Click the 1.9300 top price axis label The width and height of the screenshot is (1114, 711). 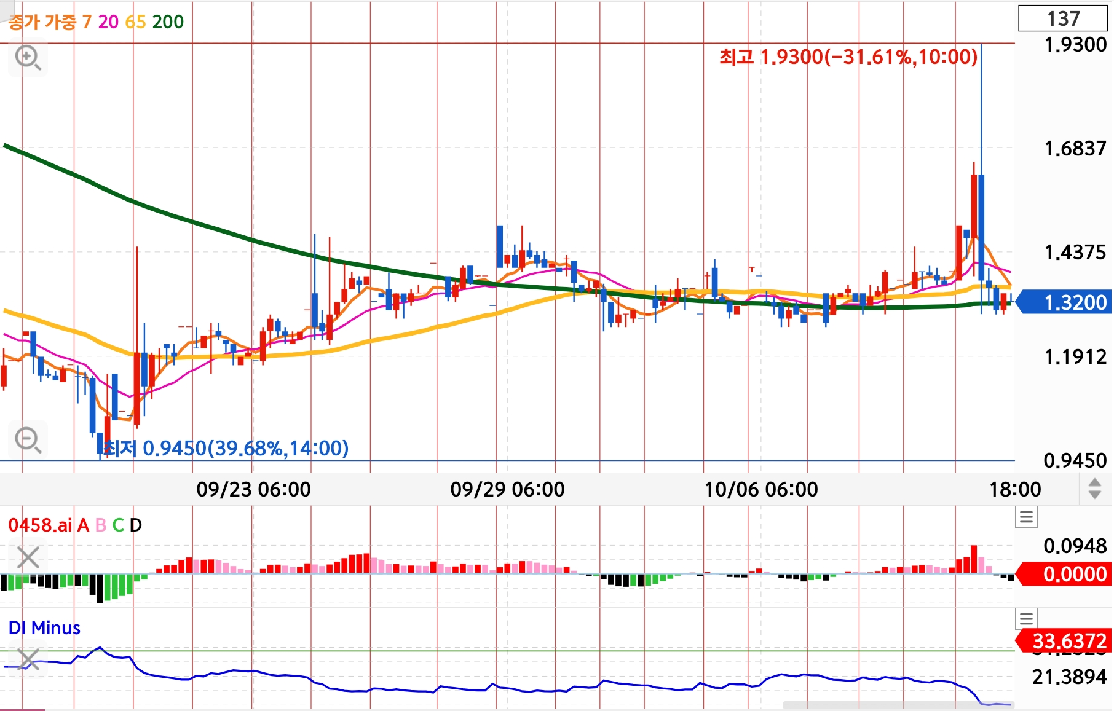point(1075,45)
